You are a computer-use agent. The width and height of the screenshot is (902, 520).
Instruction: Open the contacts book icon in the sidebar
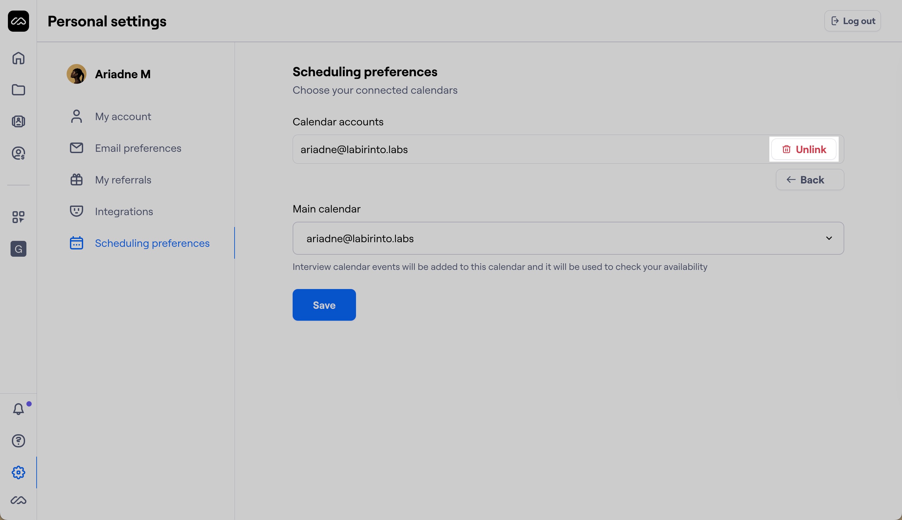[18, 121]
